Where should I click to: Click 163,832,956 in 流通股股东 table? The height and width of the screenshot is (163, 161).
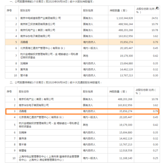click(125, 105)
